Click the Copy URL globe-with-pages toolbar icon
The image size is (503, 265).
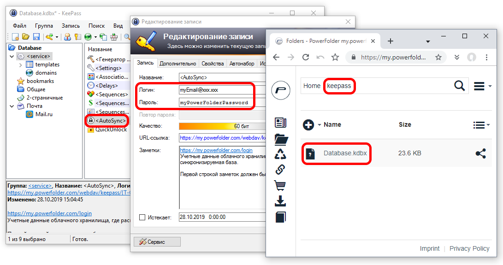103,37
